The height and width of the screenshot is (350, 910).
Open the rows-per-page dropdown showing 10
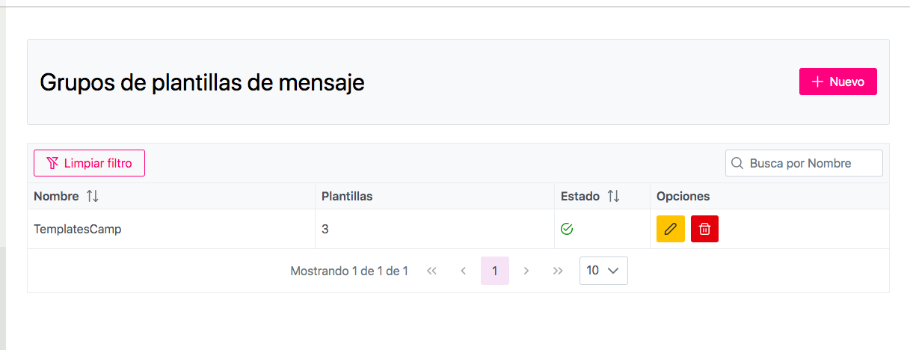(x=603, y=271)
